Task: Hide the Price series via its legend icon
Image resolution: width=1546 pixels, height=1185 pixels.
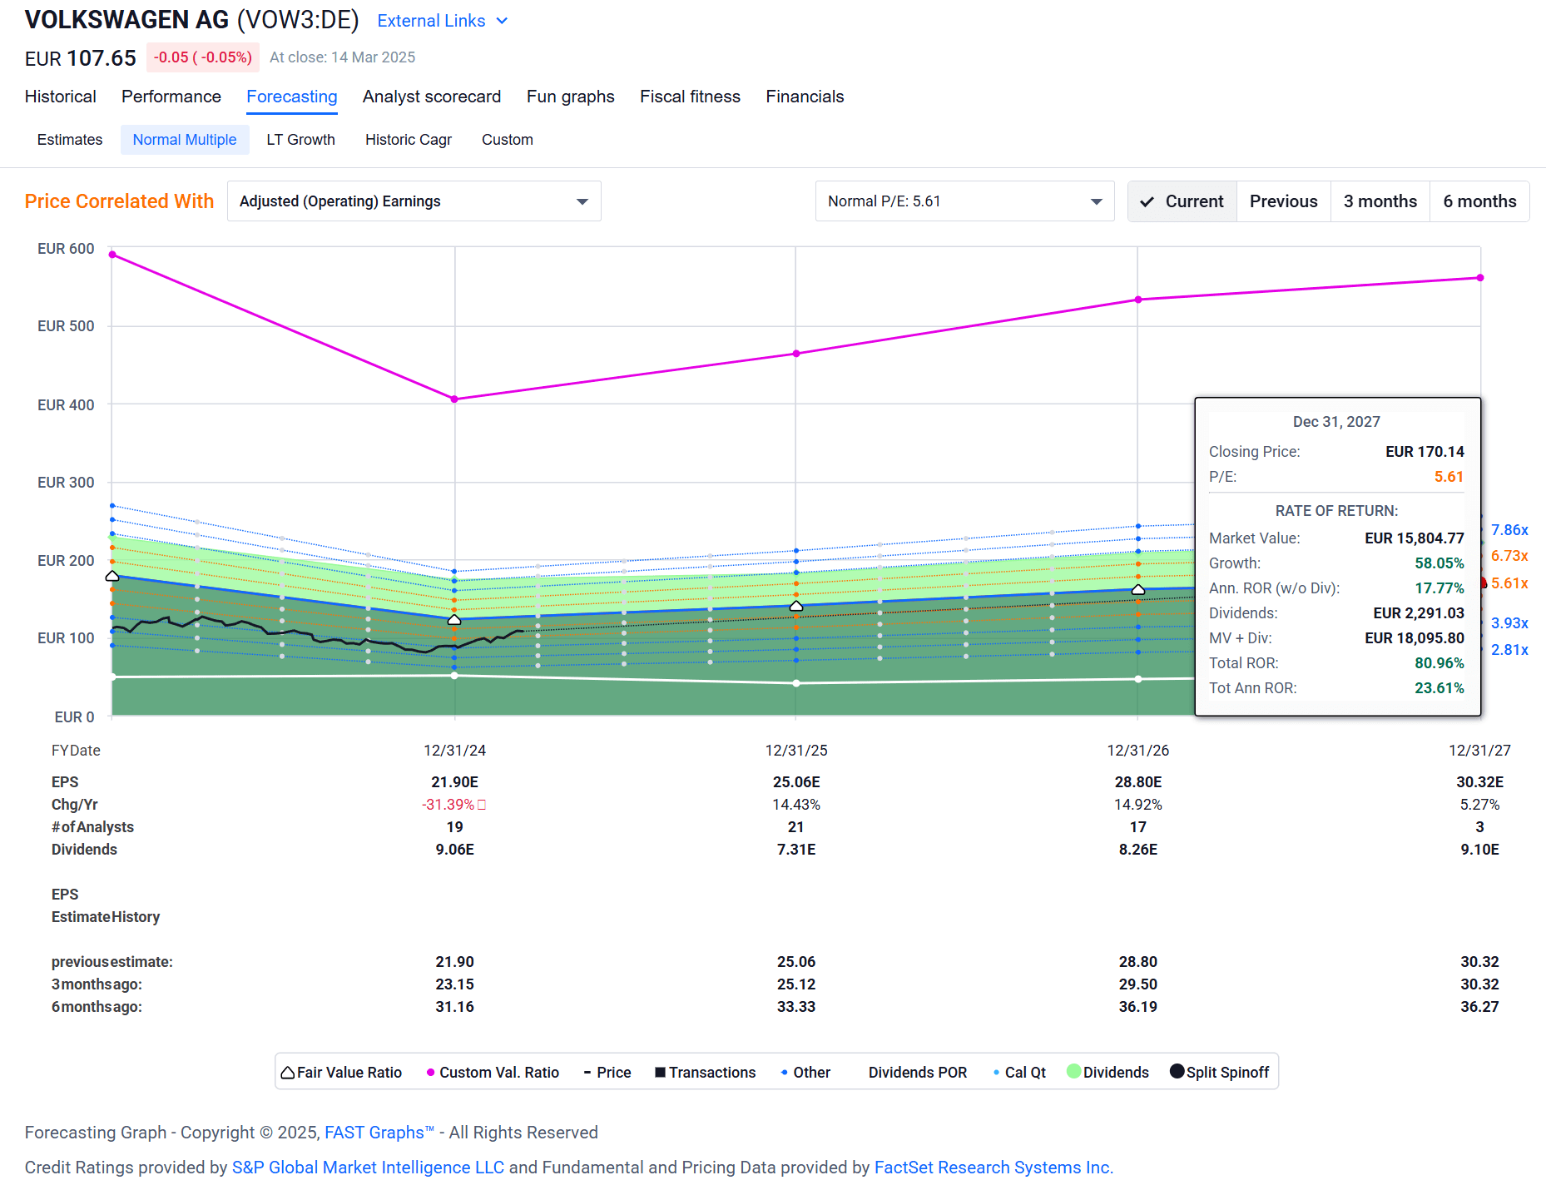Action: (587, 1072)
